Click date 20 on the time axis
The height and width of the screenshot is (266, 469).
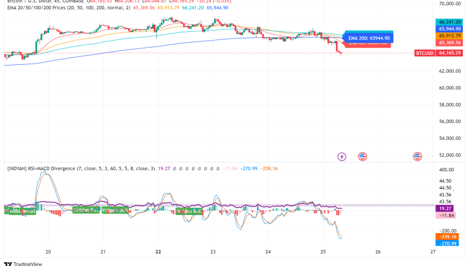(x=48, y=252)
